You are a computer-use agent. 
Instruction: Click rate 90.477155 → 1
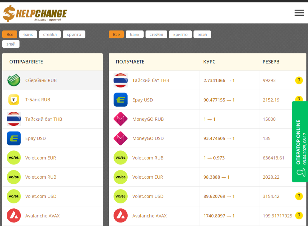(219, 100)
